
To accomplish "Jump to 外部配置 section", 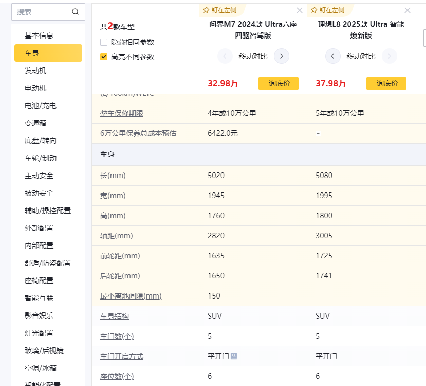I will point(39,228).
